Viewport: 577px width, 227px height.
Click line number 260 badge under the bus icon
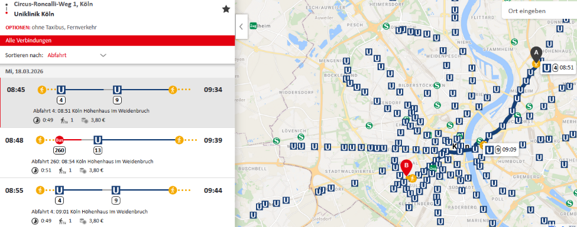pos(59,150)
